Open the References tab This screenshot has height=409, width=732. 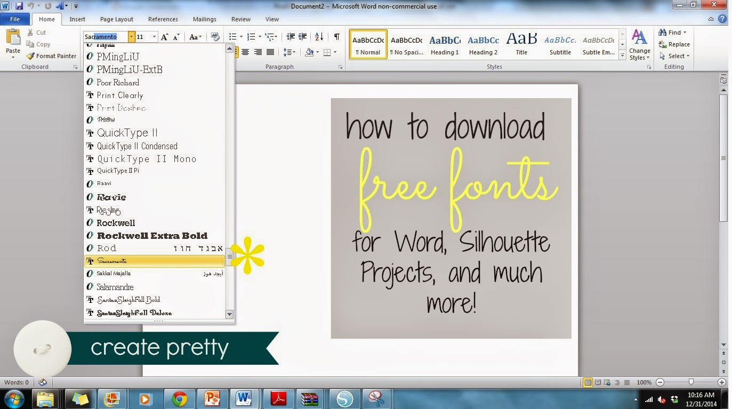click(163, 19)
